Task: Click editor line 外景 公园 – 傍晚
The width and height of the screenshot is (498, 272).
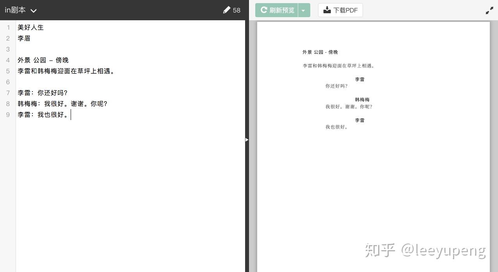Action: (x=43, y=60)
